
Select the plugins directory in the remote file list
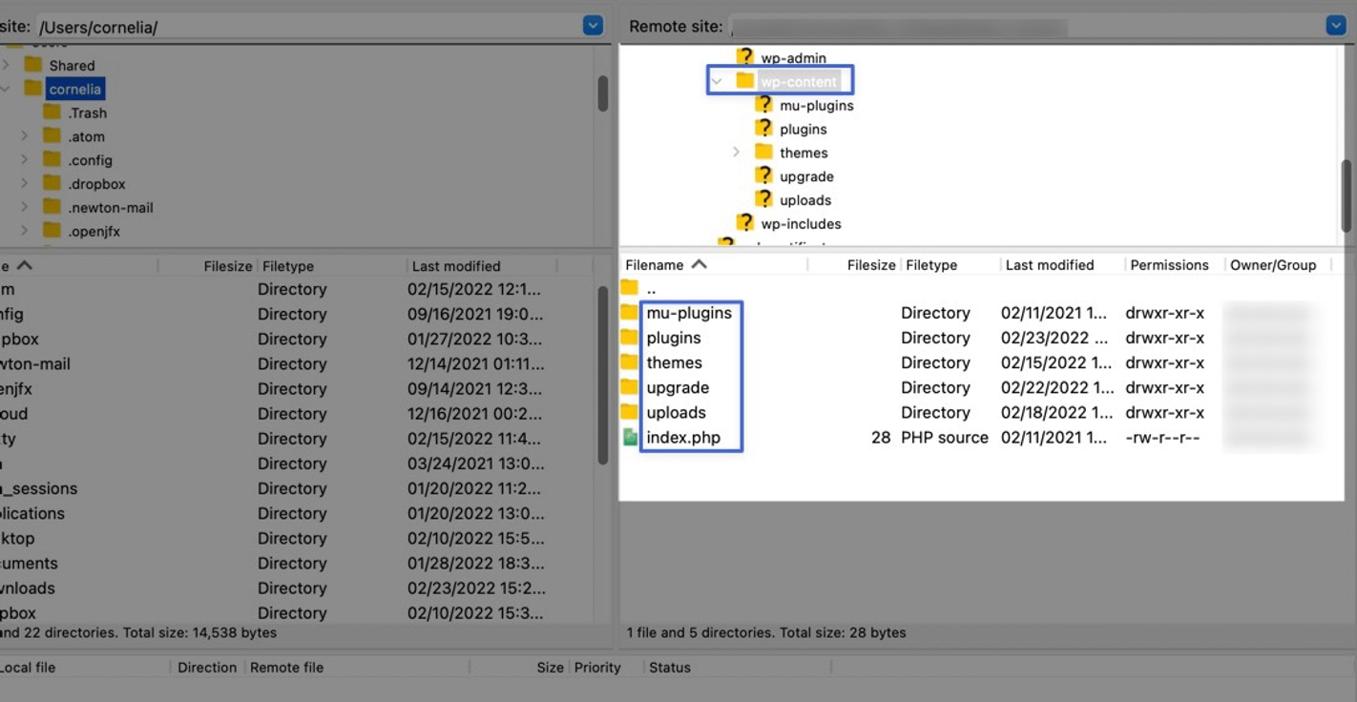pyautogui.click(x=674, y=338)
